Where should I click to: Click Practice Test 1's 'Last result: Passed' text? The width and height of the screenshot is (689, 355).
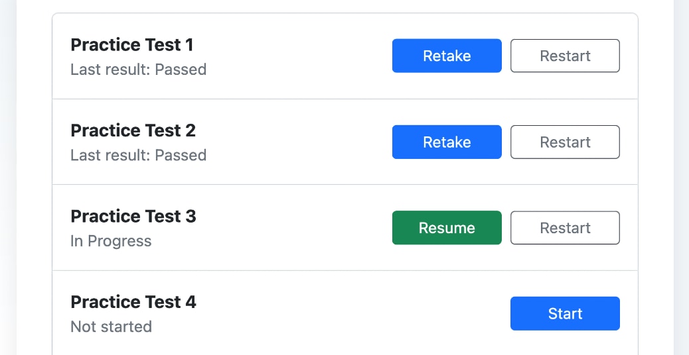[x=138, y=70]
